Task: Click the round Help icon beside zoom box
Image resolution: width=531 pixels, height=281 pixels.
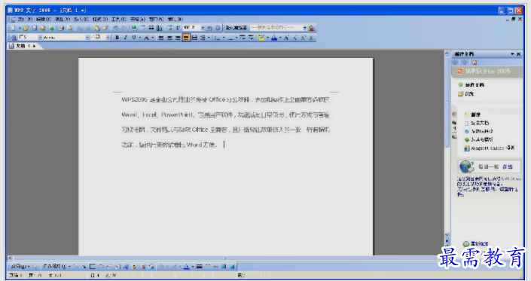Action: (x=218, y=28)
